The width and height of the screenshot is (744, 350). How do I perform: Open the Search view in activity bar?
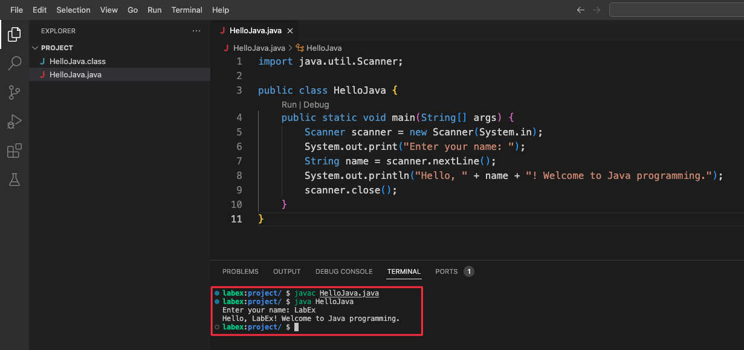pos(14,63)
